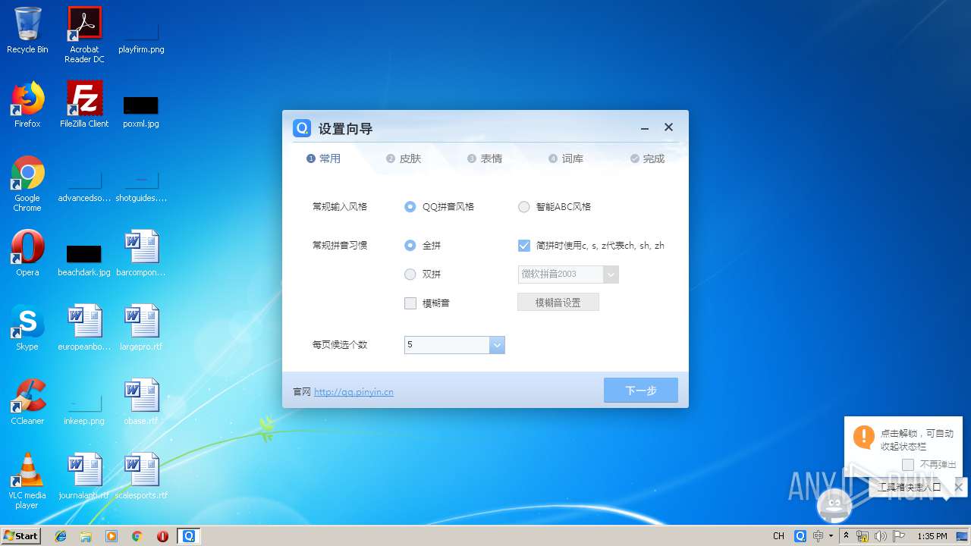This screenshot has height=546, width=971.
Task: Select 双拼 radio button
Action: pos(410,274)
